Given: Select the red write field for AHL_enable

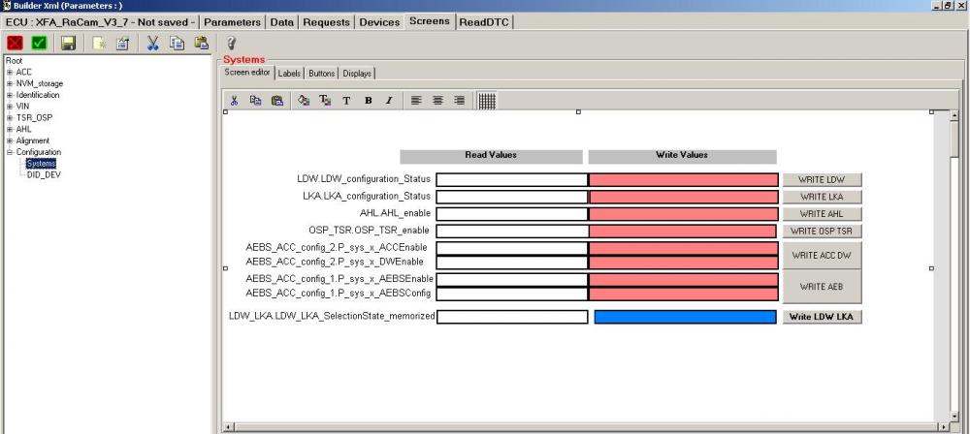Looking at the screenshot, I should (x=683, y=214).
